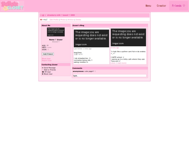Open the Menu navigation item

tap(148, 6)
